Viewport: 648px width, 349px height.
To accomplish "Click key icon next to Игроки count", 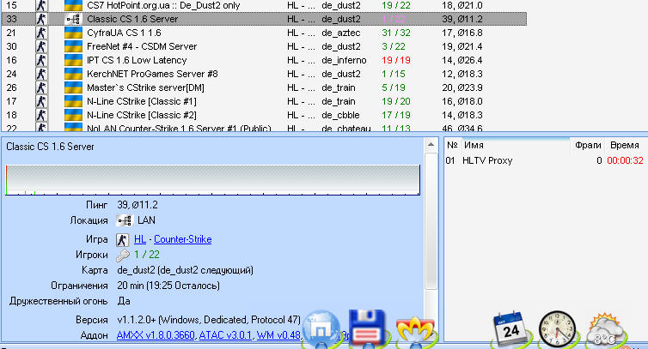I will (123, 256).
